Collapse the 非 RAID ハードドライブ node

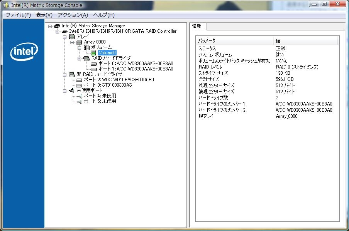click(x=64, y=75)
